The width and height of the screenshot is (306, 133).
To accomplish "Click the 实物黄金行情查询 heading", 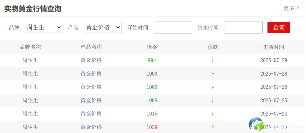I will click(x=33, y=9).
